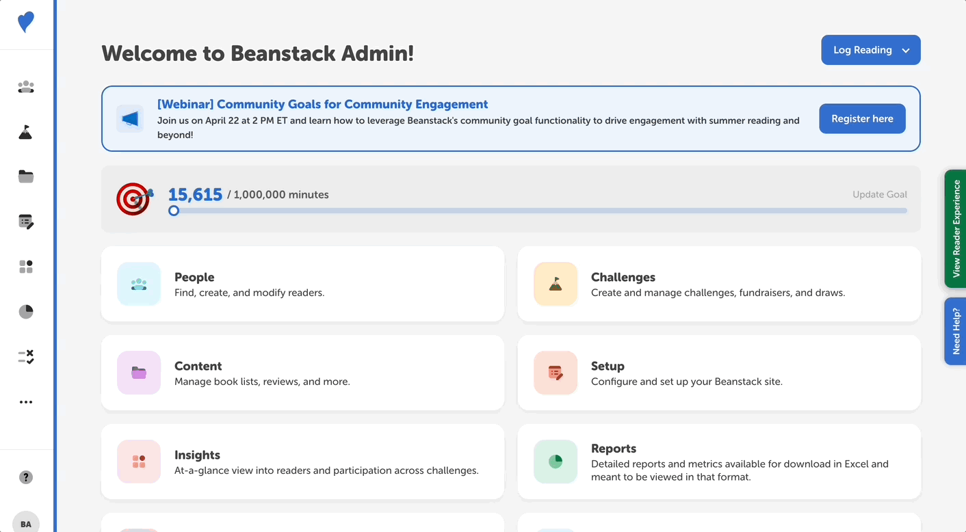This screenshot has width=966, height=532.
Task: Open the BA profile avatar menu
Action: pos(25,522)
